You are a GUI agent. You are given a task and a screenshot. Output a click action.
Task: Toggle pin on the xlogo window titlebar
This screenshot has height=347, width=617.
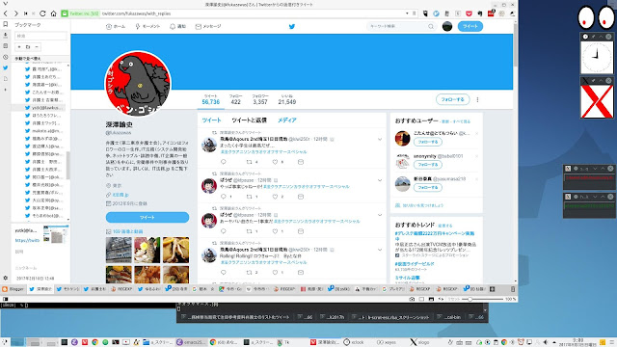(x=594, y=81)
